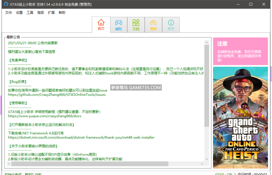Open the 文件 menu

click(x=8, y=13)
